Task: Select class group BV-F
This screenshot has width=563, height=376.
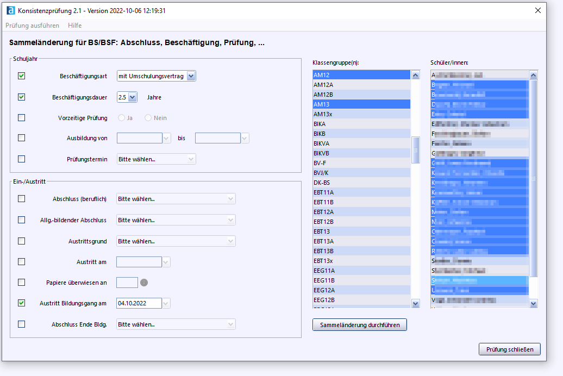Action: click(x=361, y=163)
